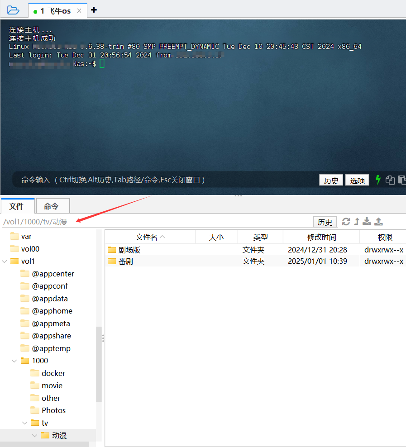Select the Photos folder

coord(48,410)
